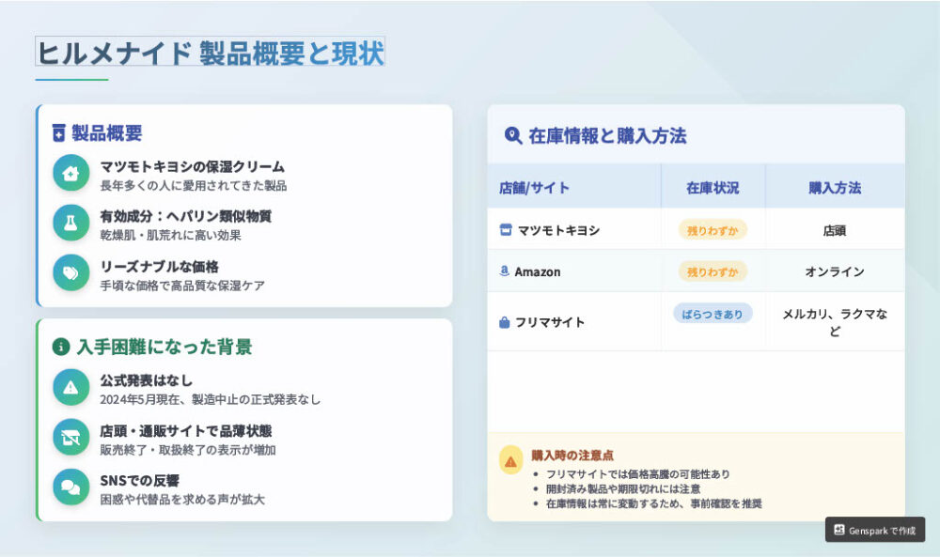Image resolution: width=940 pixels, height=557 pixels.
Task: Click the 購入方法 column header
Action: click(835, 188)
